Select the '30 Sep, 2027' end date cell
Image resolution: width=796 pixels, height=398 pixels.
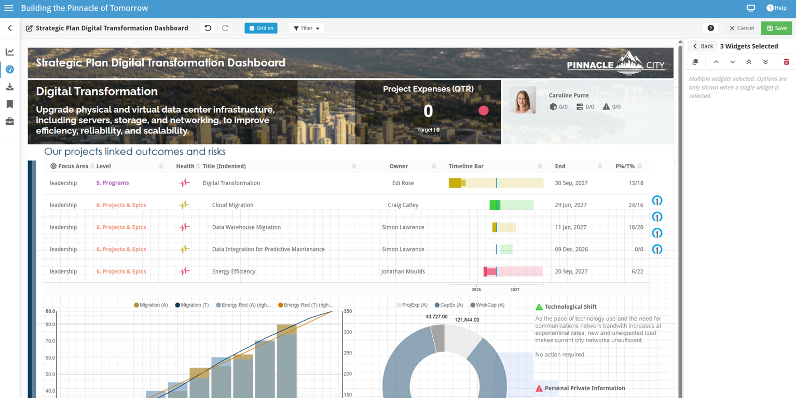click(570, 183)
